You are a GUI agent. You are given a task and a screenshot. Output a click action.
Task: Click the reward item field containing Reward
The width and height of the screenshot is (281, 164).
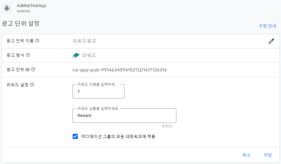(x=124, y=116)
